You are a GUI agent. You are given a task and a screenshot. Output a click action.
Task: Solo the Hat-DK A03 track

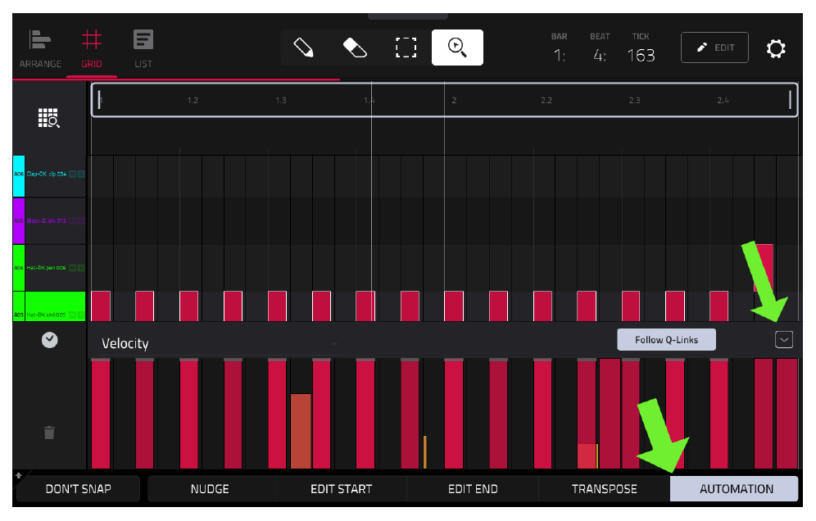coord(80,315)
